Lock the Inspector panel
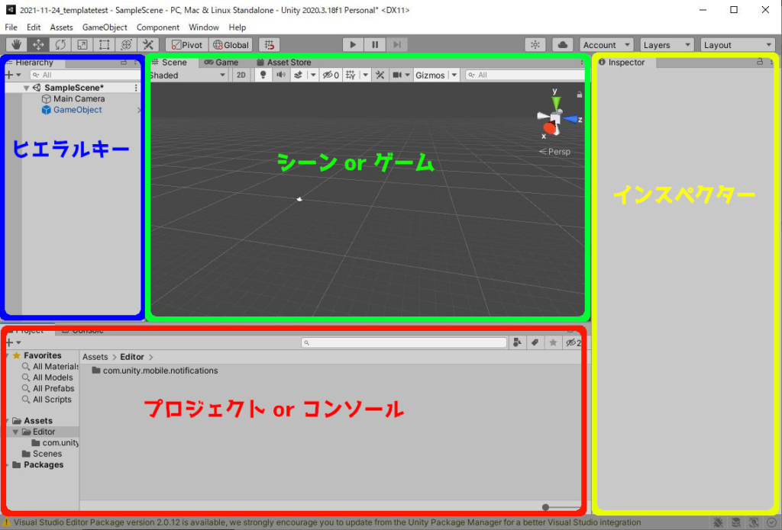Screen dimensions: 782x530 pyautogui.click(x=760, y=62)
